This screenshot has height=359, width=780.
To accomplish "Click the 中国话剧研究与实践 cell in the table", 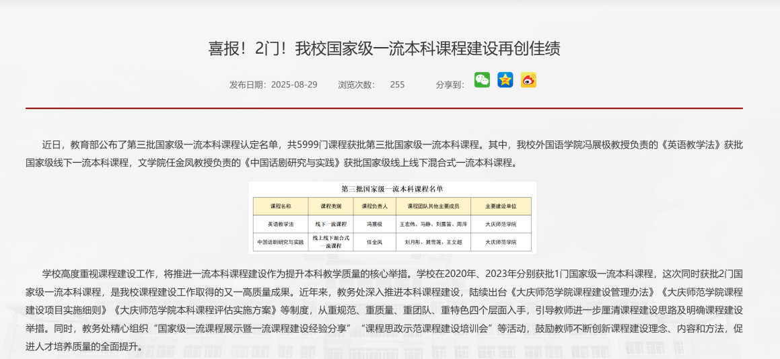I will pos(280,242).
